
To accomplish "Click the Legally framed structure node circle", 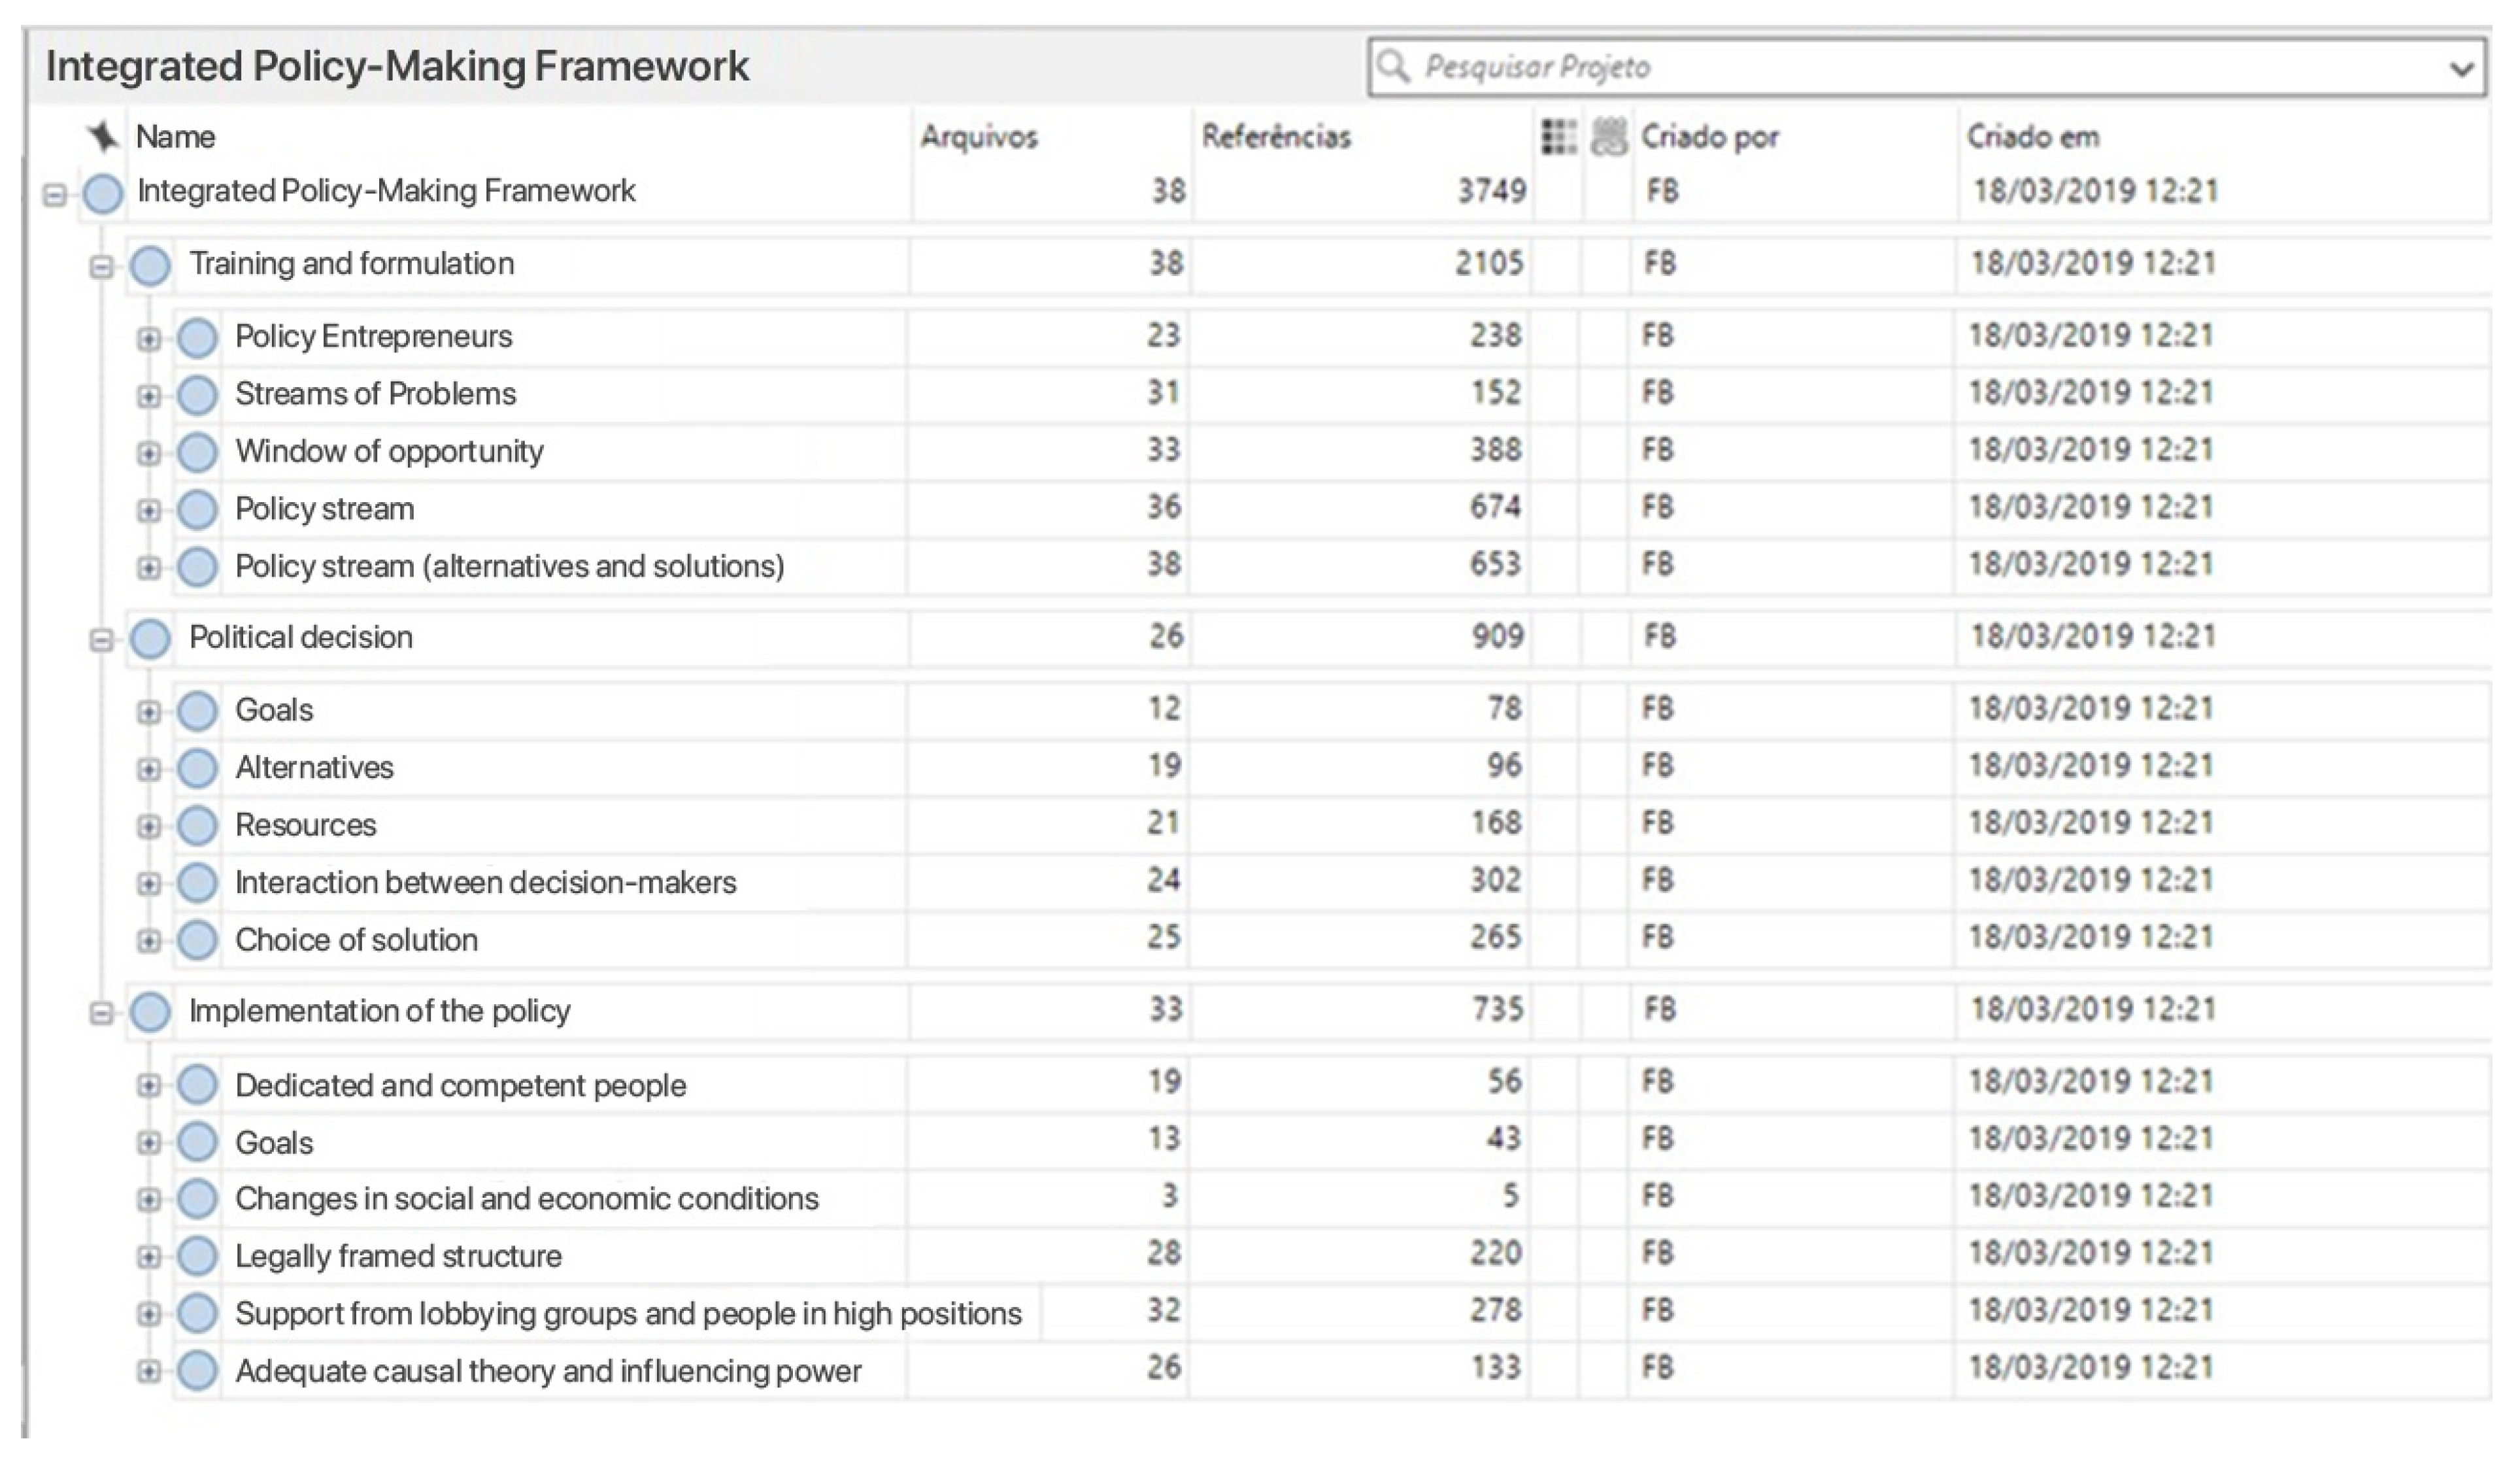I will coord(197,1257).
